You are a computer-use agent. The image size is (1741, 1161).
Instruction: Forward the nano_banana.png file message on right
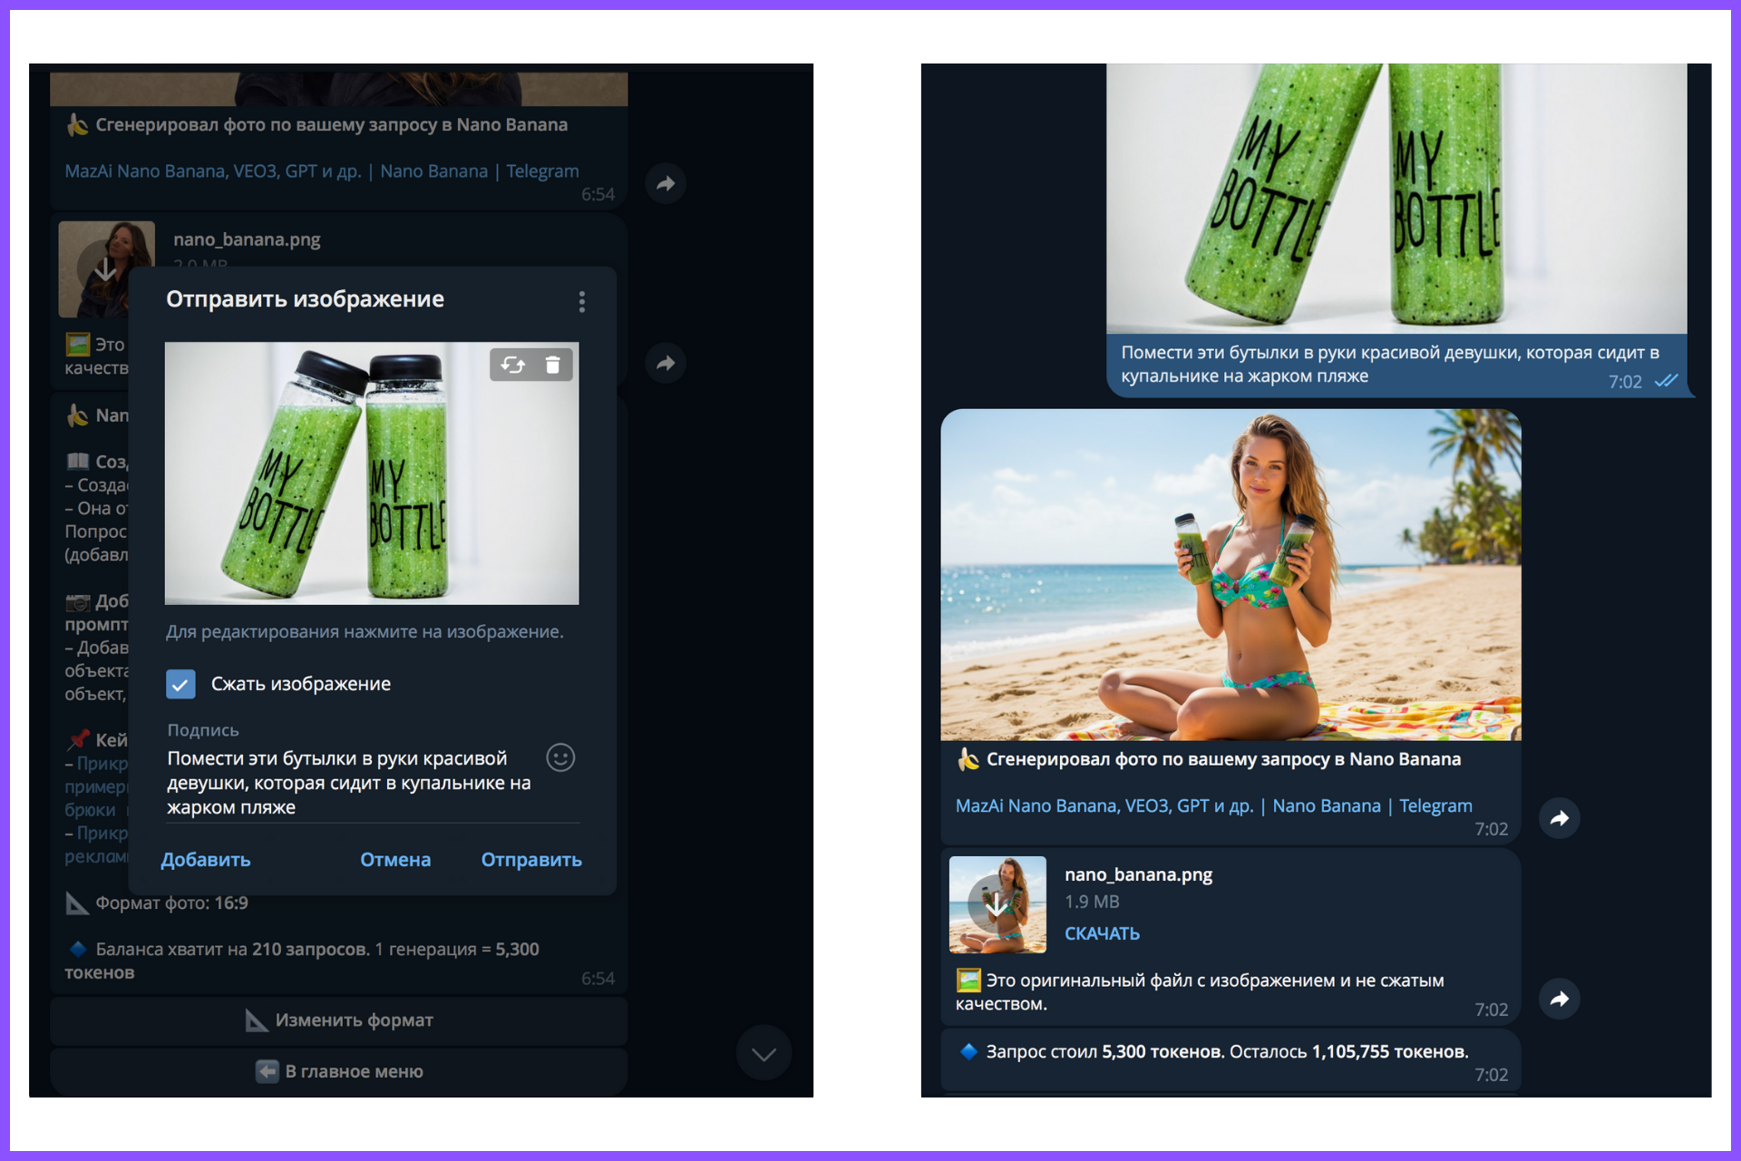tap(1559, 999)
